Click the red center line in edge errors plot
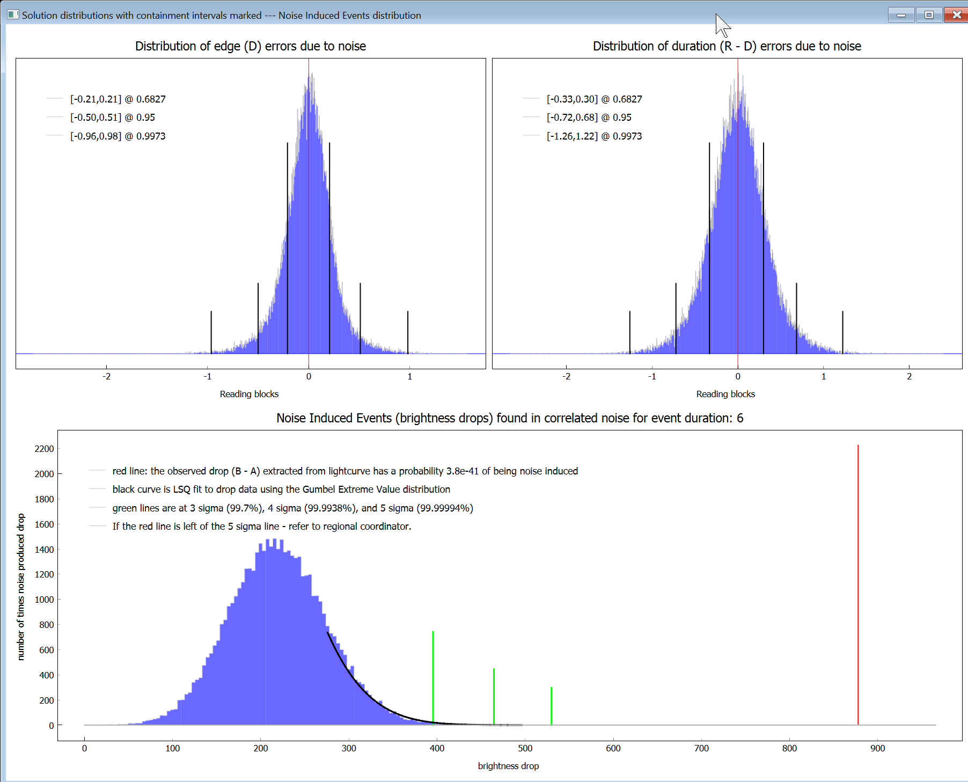 (x=309, y=215)
